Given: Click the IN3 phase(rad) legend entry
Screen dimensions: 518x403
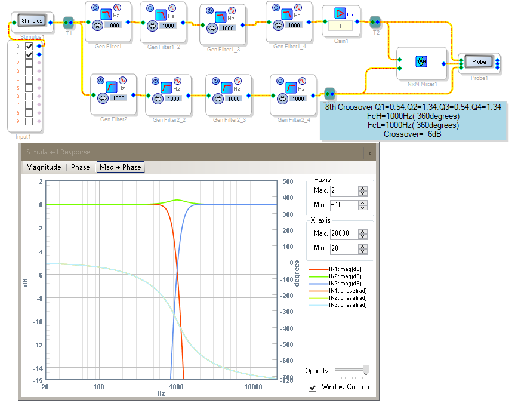Looking at the screenshot, I should [x=338, y=305].
